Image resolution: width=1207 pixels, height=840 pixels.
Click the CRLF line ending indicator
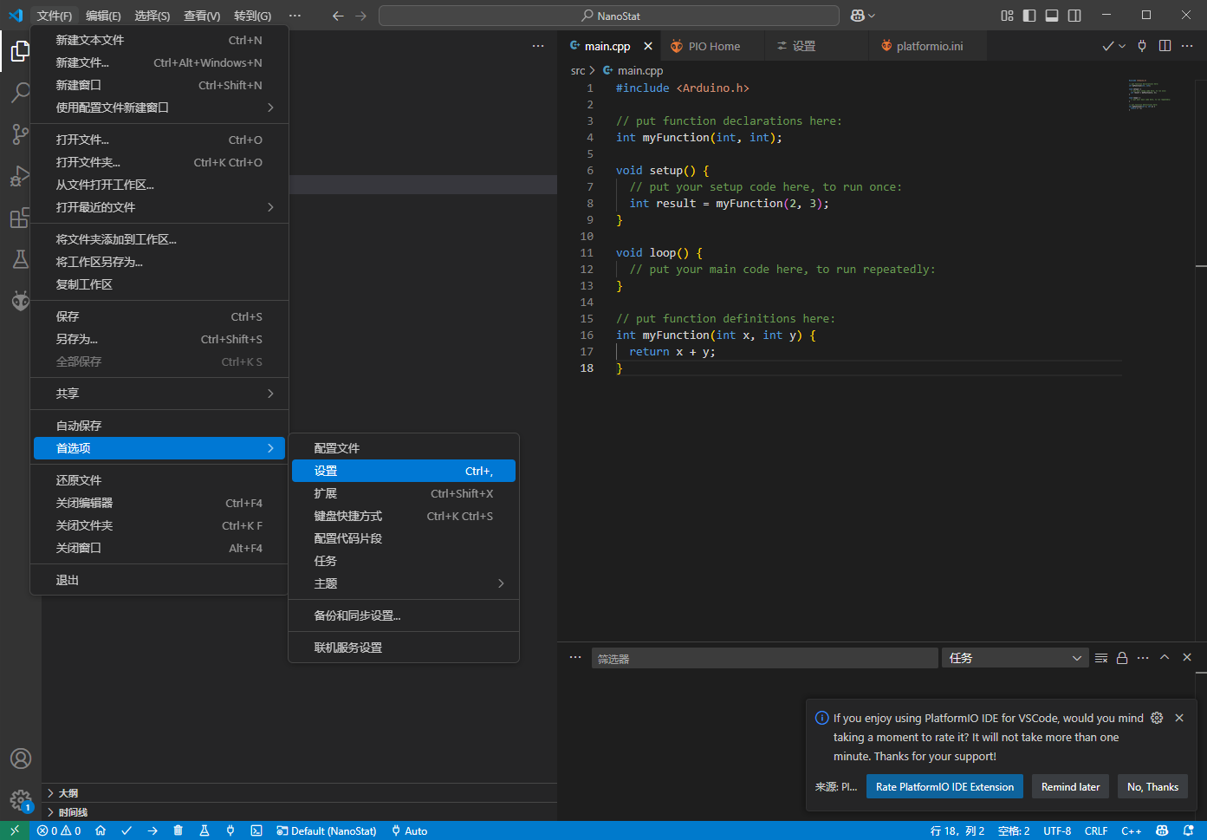[x=1096, y=830]
